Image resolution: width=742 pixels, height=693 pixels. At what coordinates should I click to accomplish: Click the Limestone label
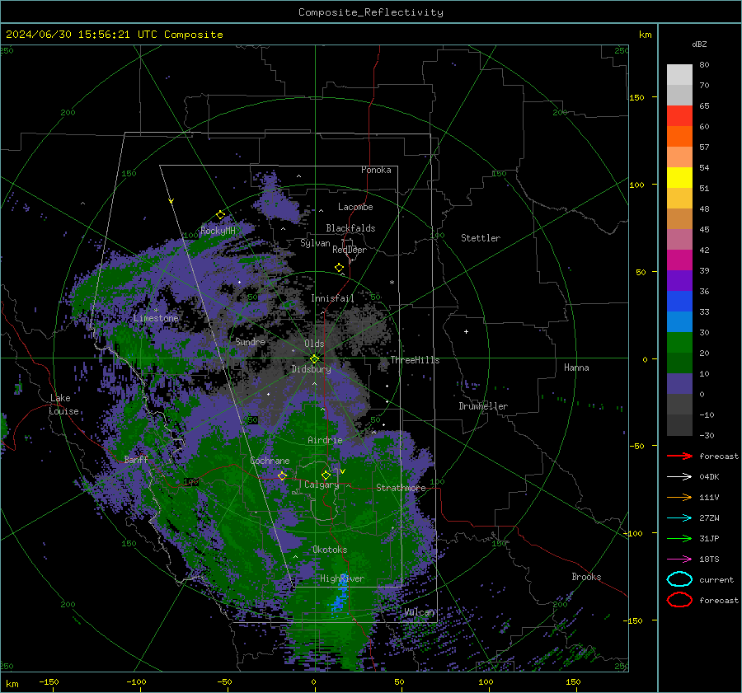pyautogui.click(x=156, y=318)
